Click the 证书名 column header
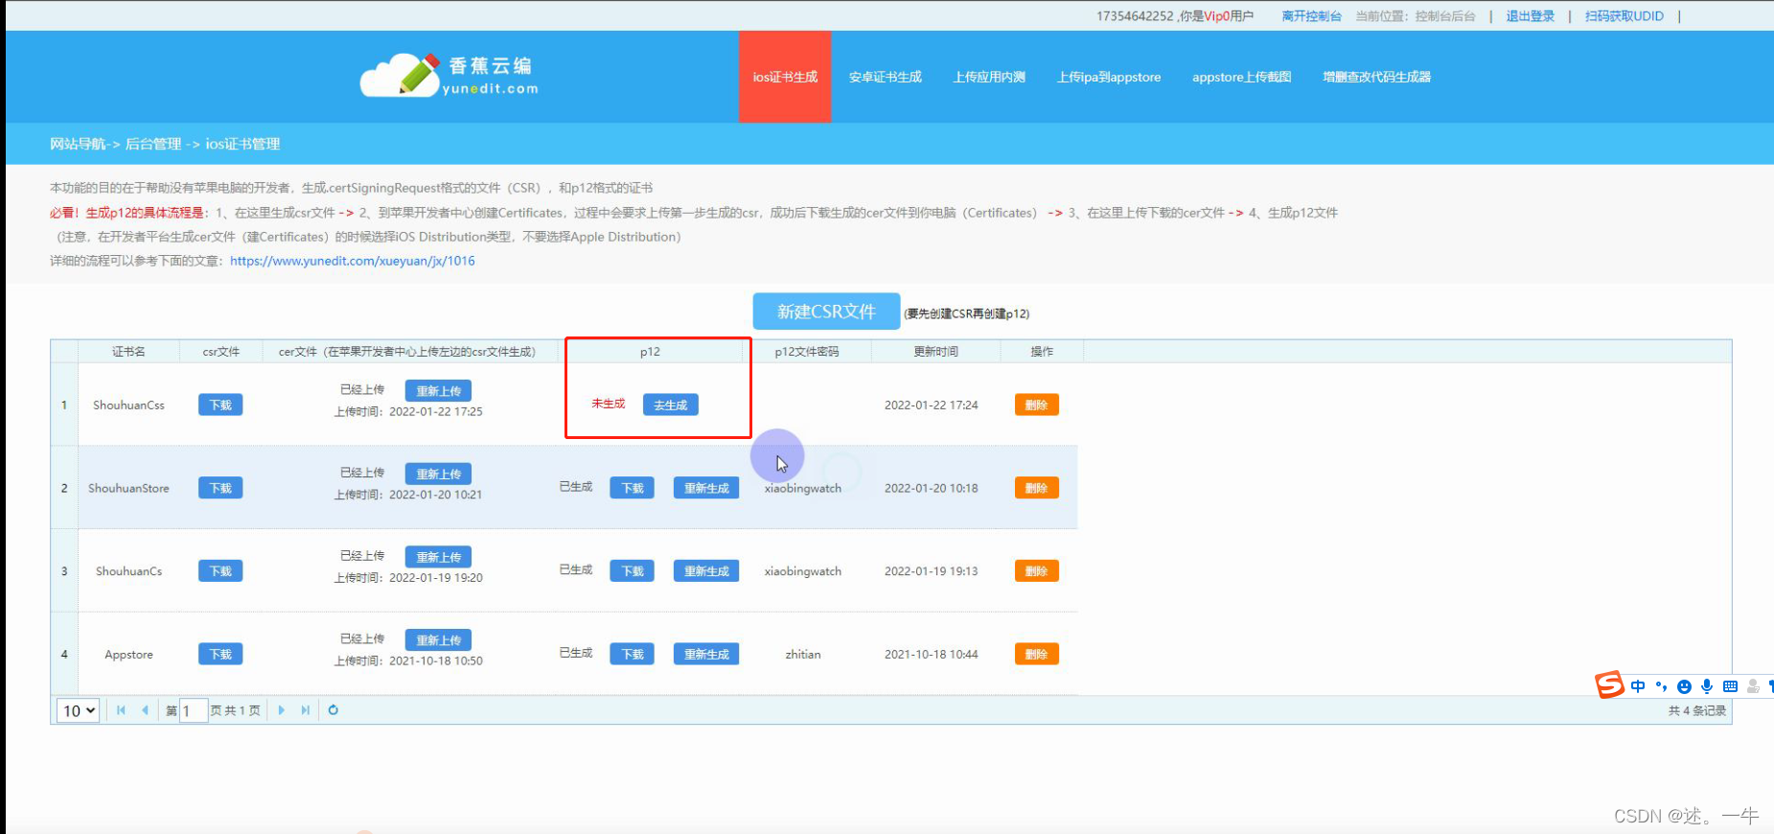The image size is (1774, 834). coord(128,352)
